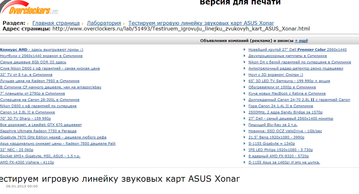
Task: Open 32" NEC - 25 060р link
Action: click(17, 150)
